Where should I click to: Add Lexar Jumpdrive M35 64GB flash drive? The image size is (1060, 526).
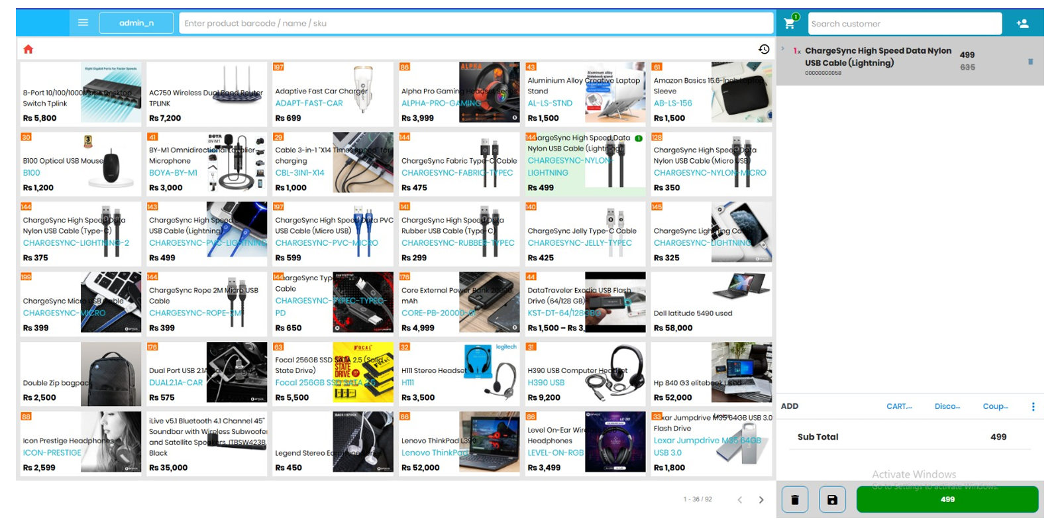click(x=712, y=443)
